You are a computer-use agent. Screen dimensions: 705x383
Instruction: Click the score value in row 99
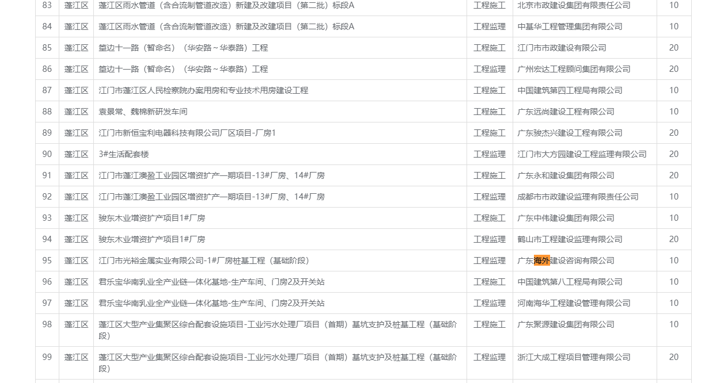tap(673, 357)
